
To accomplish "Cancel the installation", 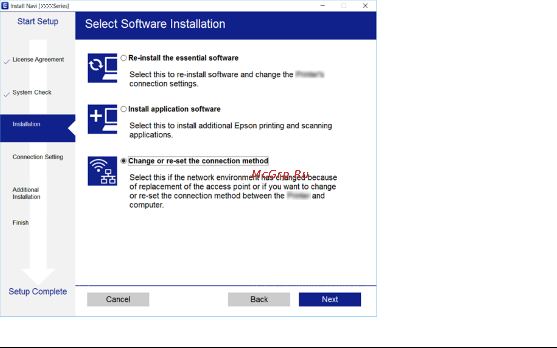I will [118, 299].
